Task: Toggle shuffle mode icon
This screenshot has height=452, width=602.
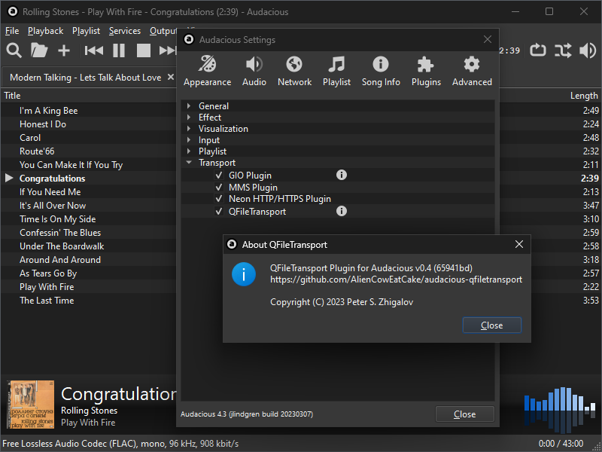Action: pyautogui.click(x=563, y=50)
